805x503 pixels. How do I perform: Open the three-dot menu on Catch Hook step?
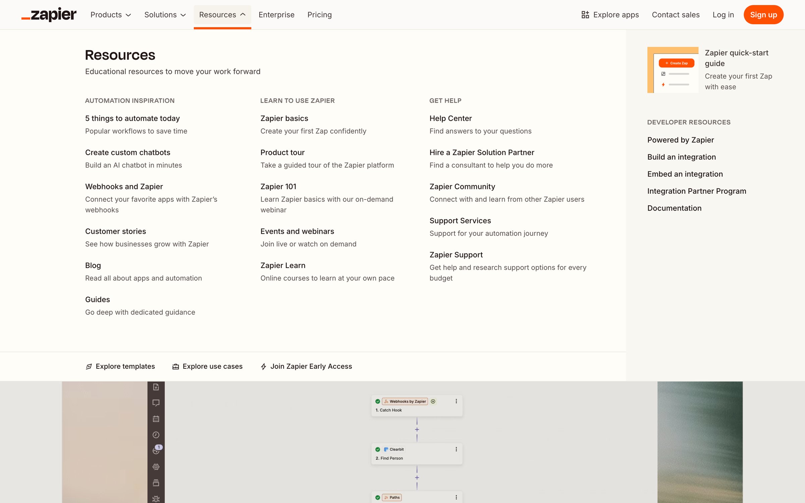[456, 401]
